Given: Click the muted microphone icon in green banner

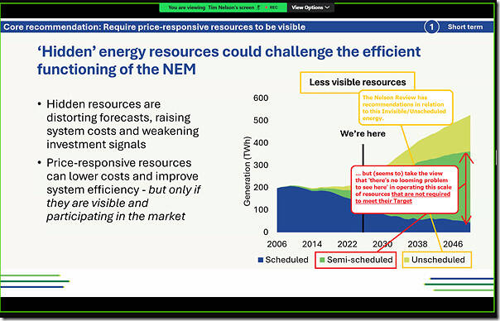Looking at the screenshot, I should coord(258,7).
